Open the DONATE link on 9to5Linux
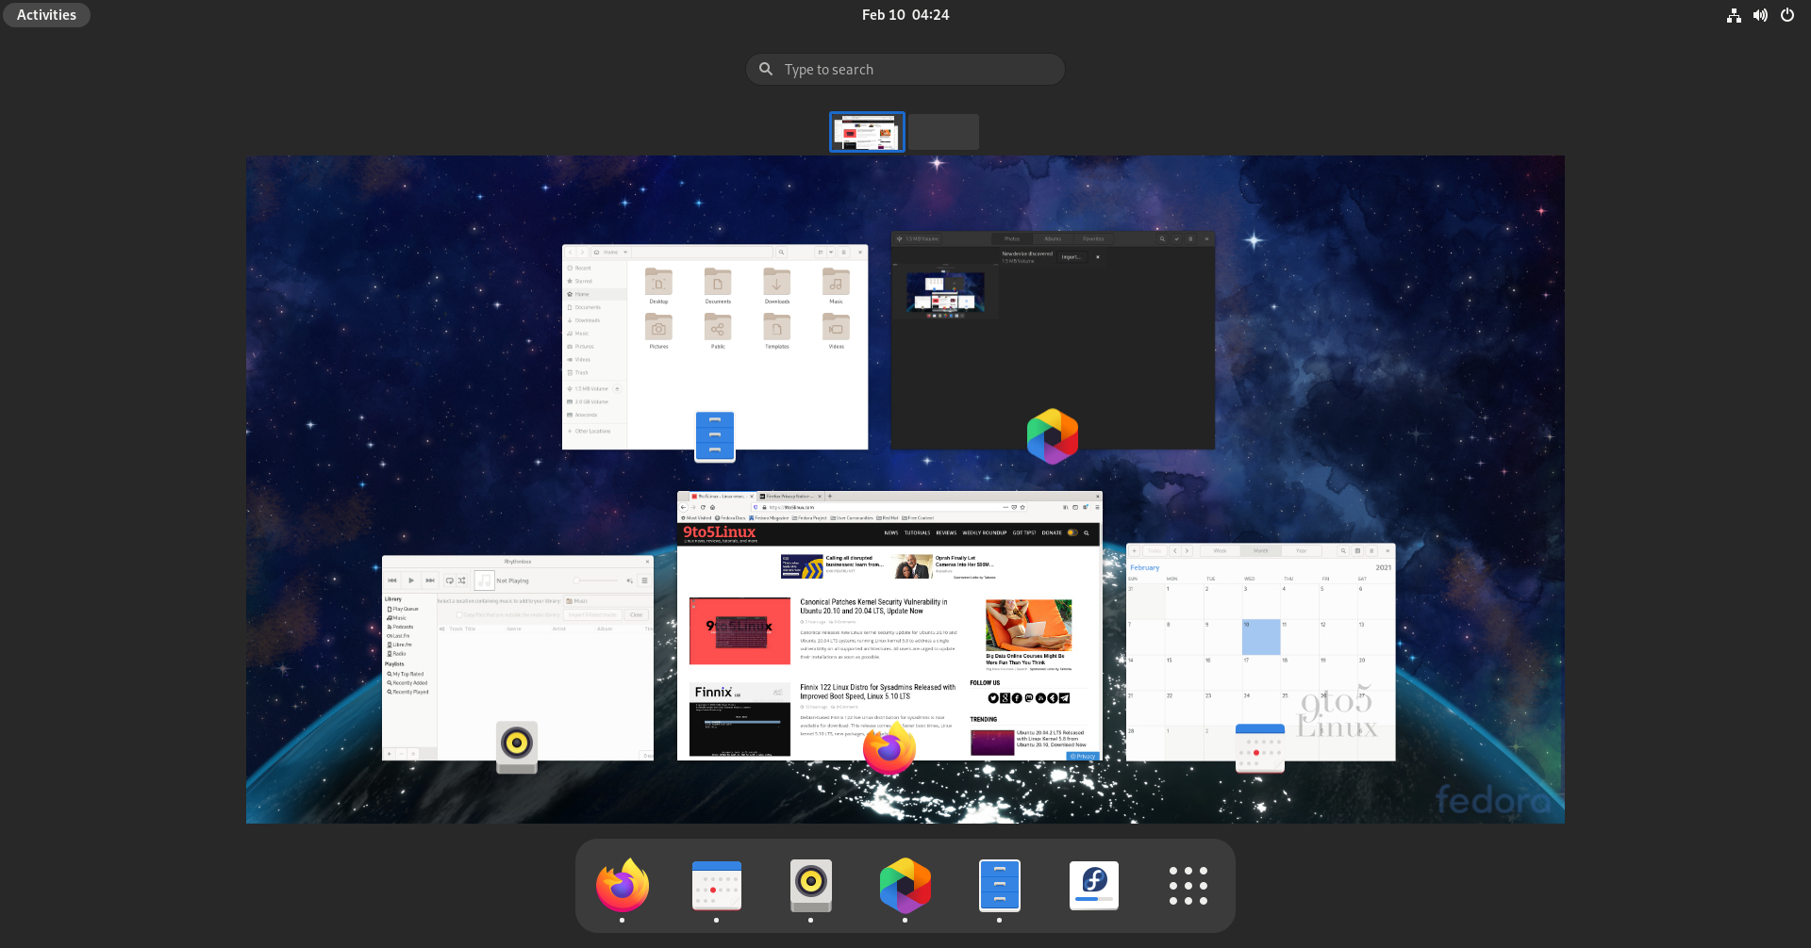This screenshot has width=1811, height=948. coord(1052,532)
